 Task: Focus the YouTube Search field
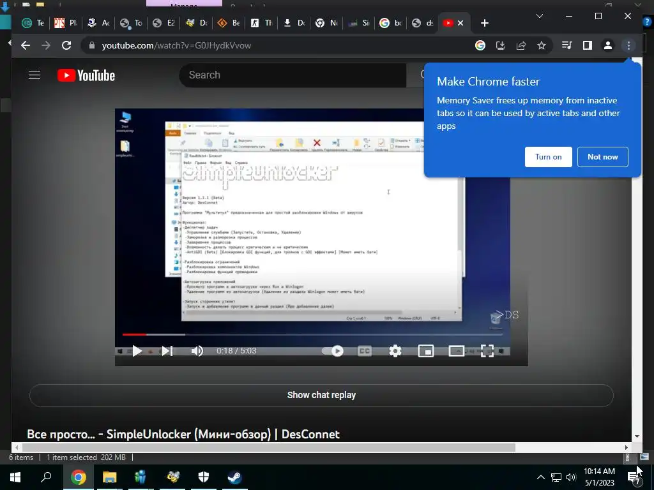[293, 75]
